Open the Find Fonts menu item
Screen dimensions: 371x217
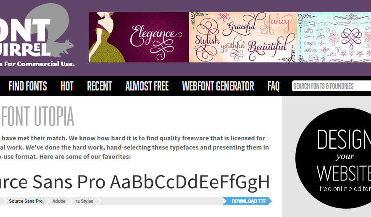[x=28, y=86]
